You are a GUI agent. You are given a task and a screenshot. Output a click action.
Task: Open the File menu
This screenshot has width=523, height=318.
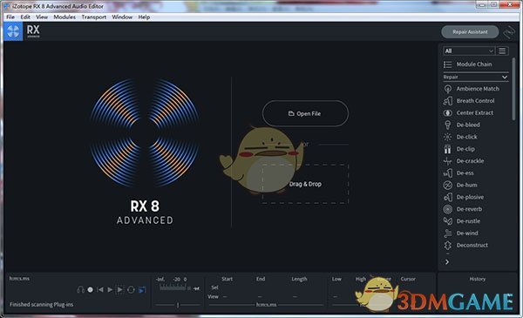[x=10, y=17]
